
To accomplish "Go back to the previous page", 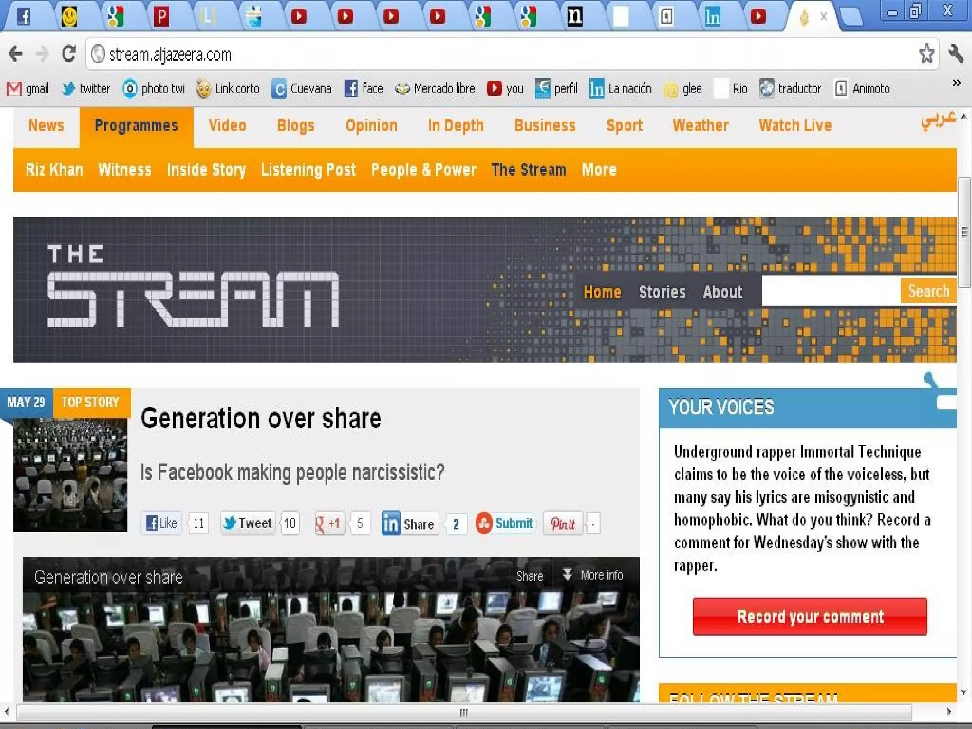I will click(16, 54).
